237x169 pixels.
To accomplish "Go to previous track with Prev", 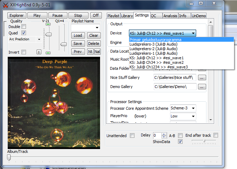I will [78, 52].
